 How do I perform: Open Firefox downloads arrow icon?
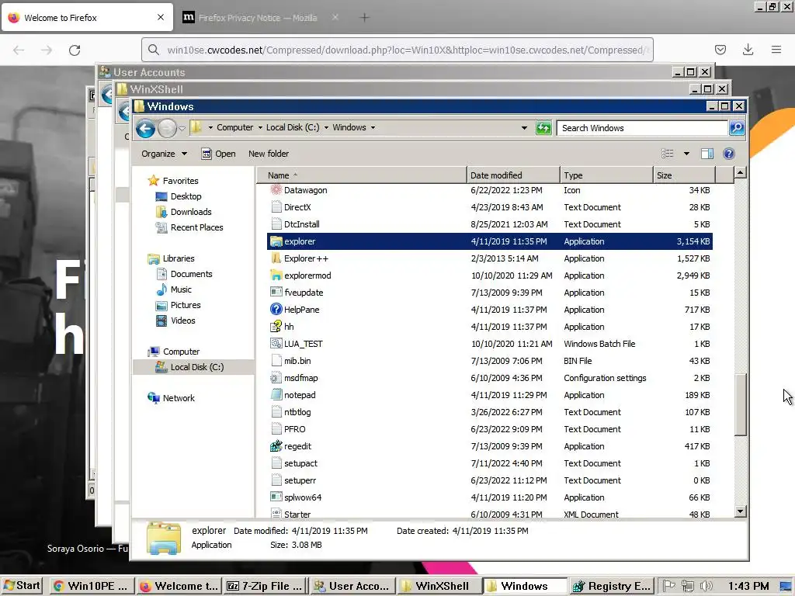[748, 50]
